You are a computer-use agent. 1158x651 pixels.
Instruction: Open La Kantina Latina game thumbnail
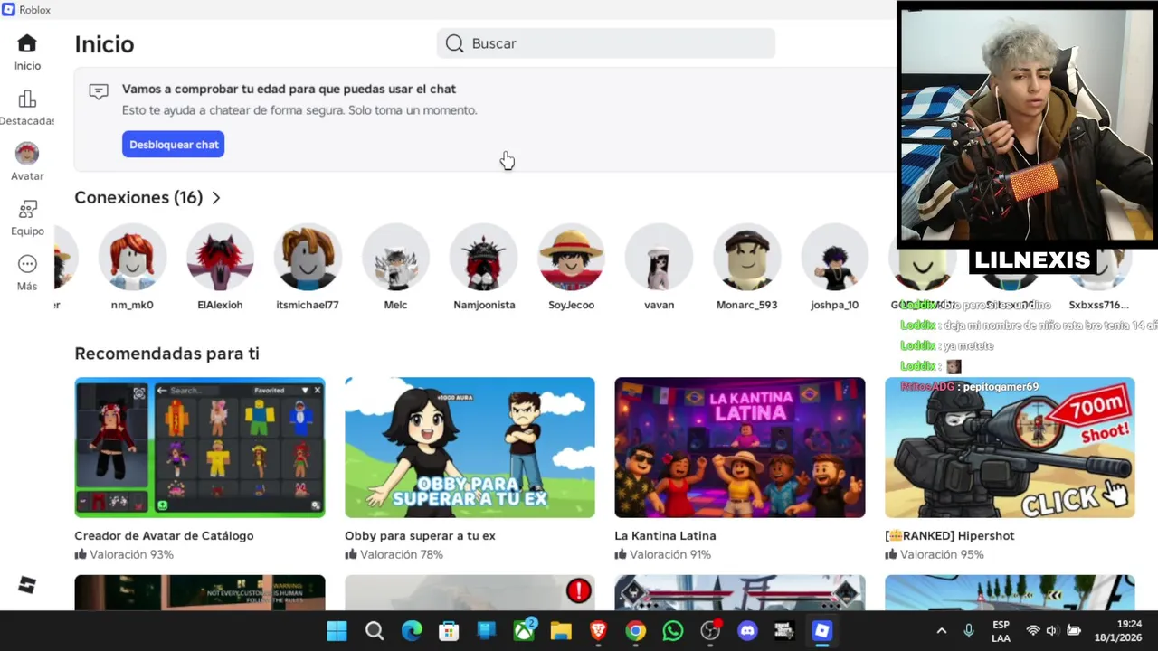tap(740, 448)
